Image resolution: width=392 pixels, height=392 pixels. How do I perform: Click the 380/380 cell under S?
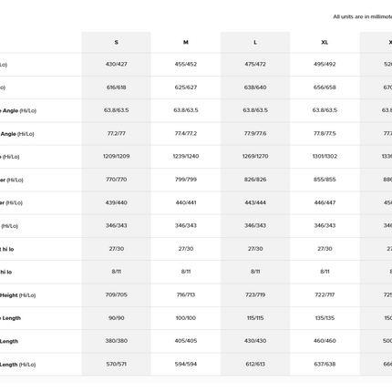point(117,341)
